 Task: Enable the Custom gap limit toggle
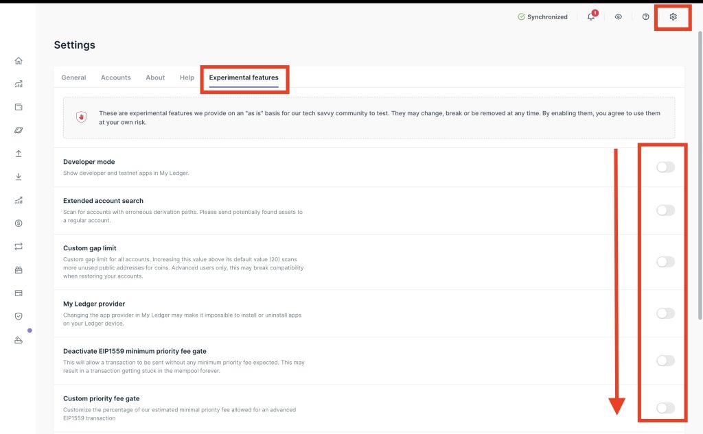665,262
